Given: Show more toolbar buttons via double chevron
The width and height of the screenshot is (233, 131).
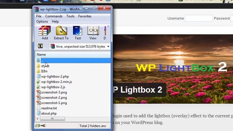Looking at the screenshot, I should [108, 26].
